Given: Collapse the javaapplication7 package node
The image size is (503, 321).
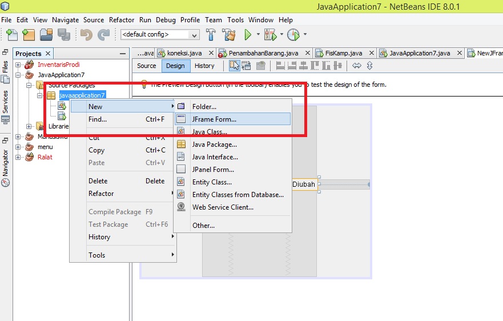Looking at the screenshot, I should pyautogui.click(x=39, y=95).
